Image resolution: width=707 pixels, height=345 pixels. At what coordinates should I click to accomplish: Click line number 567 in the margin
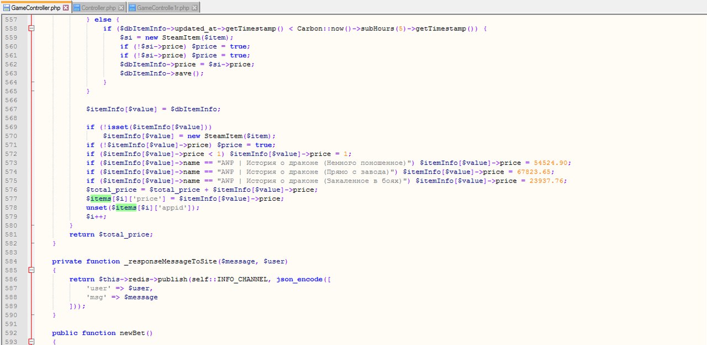[11, 109]
